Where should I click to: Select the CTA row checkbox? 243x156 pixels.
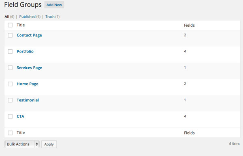click(x=10, y=116)
